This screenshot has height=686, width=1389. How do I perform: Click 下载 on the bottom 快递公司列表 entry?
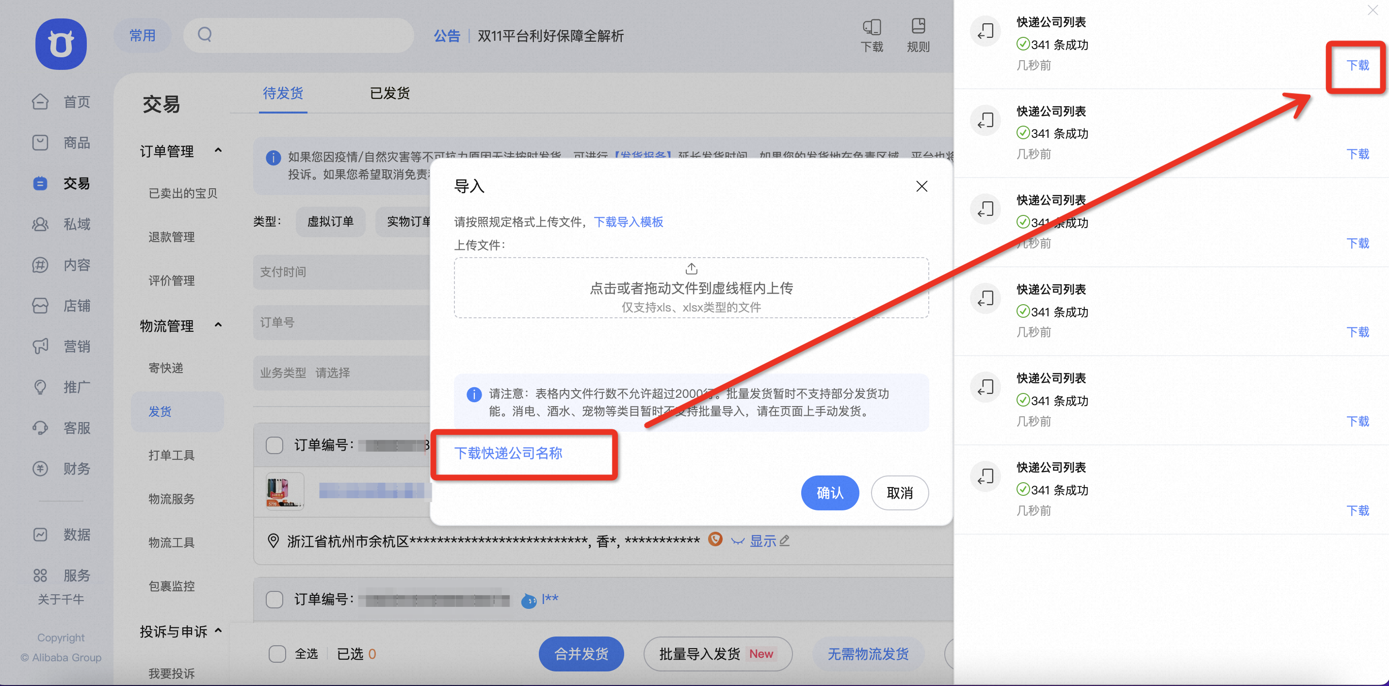1358,511
